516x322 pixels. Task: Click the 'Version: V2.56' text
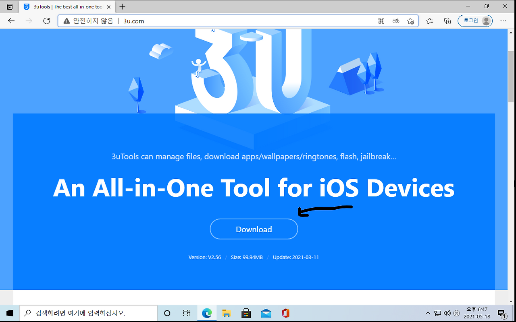point(205,257)
